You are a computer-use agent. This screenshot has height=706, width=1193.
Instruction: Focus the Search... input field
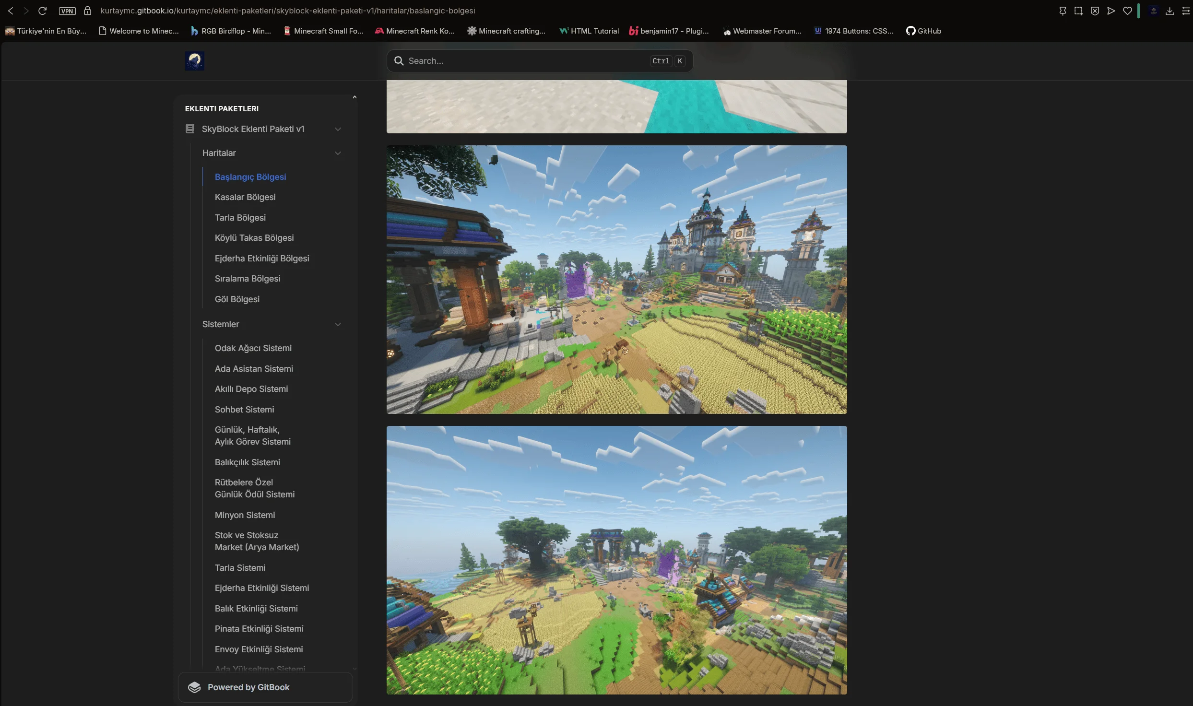(540, 61)
